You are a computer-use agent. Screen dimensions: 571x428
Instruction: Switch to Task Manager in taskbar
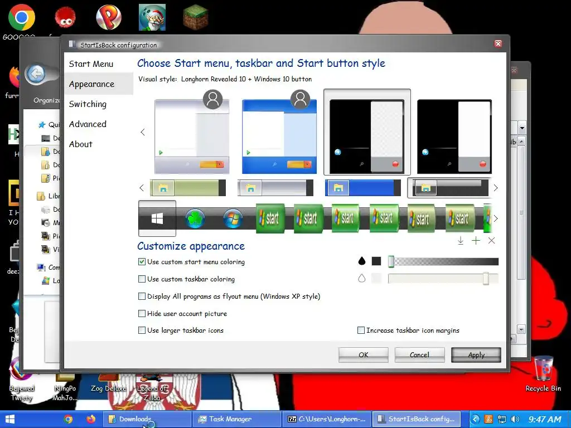[237, 419]
